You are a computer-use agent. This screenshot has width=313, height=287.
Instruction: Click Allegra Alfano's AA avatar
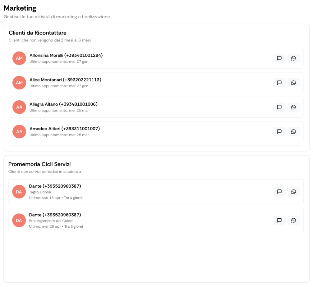[19, 107]
